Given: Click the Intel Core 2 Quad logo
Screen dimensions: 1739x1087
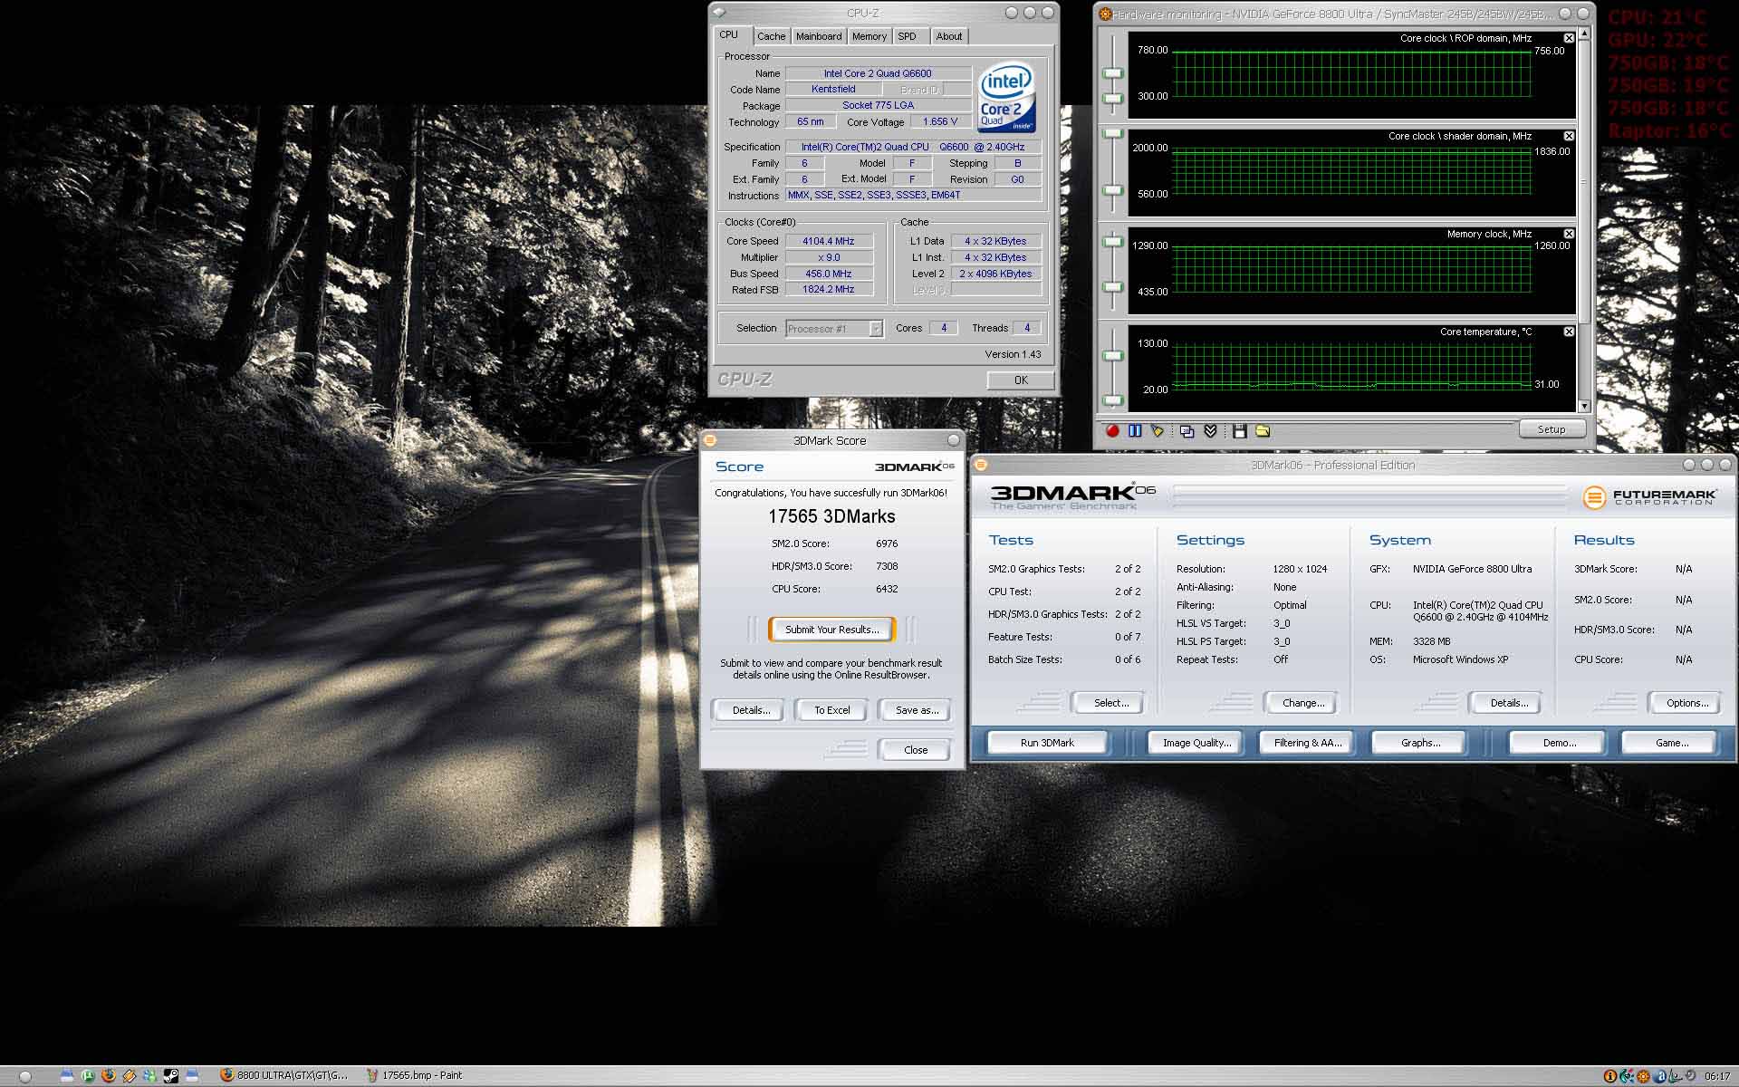Looking at the screenshot, I should pos(1006,97).
